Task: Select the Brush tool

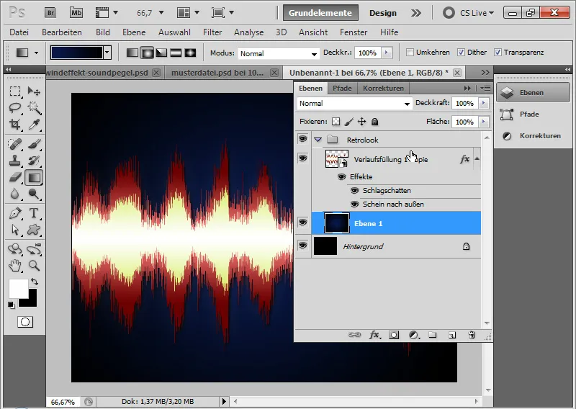Action: (x=34, y=144)
